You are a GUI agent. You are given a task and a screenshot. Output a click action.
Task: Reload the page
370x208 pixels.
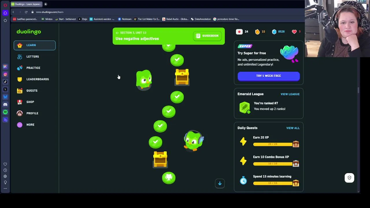point(26,12)
